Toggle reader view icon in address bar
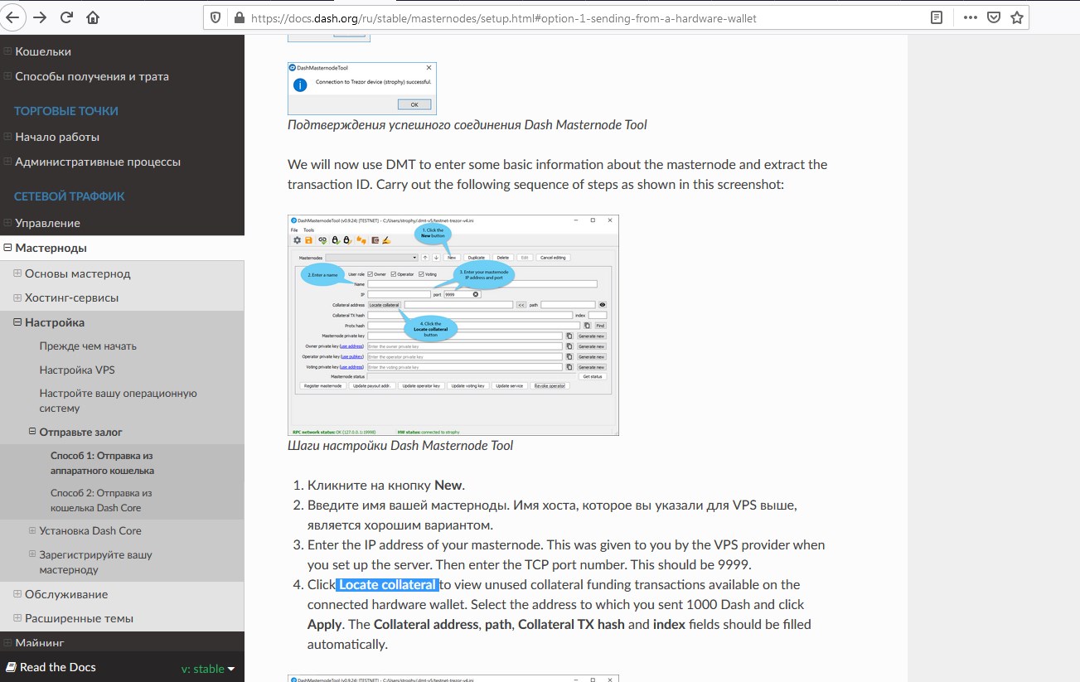 (x=937, y=17)
